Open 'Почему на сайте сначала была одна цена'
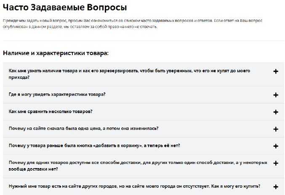 143,129
